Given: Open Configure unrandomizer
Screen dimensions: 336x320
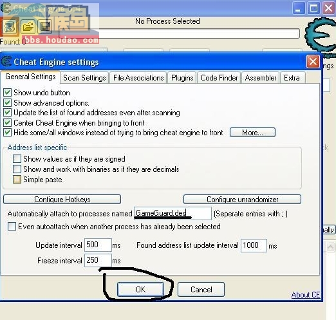Looking at the screenshot, I should tap(243, 200).
